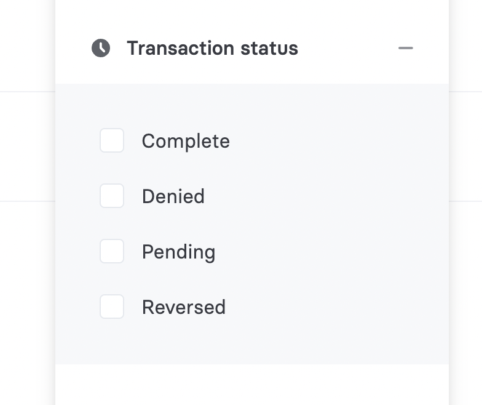Screen dimensions: 482x405
Task: Click the Transaction status heading text
Action: 213,48
